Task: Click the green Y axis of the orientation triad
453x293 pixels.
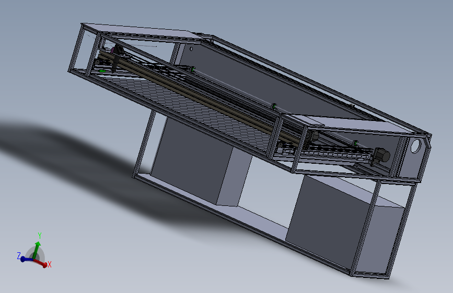Action: coord(37,250)
